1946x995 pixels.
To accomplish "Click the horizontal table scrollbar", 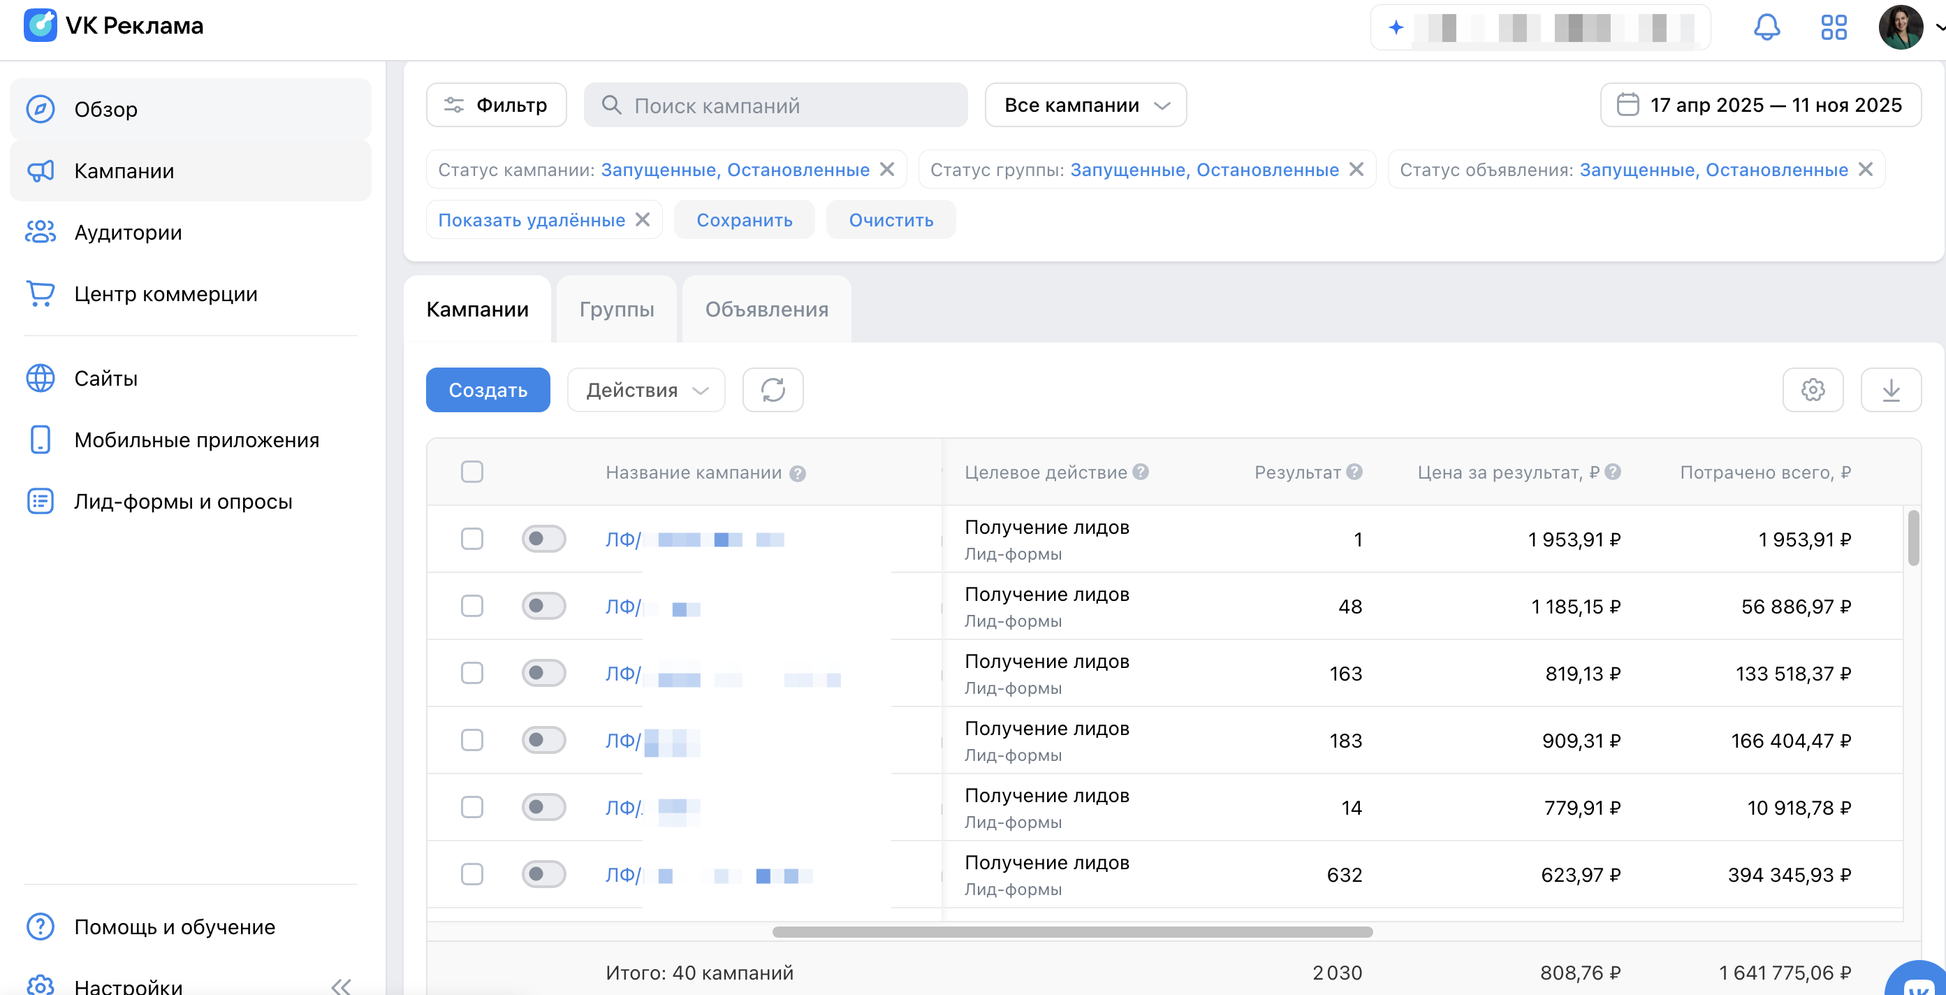I will pos(1072,931).
